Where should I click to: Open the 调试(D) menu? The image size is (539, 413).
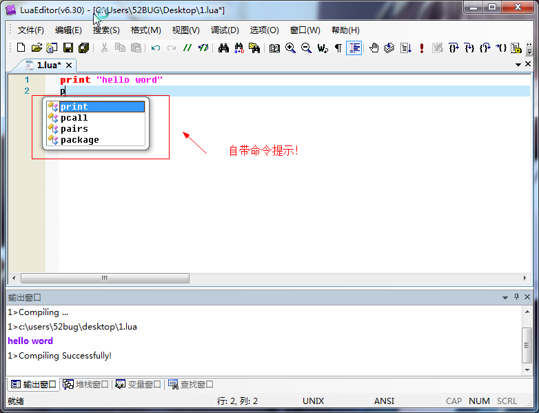tap(225, 30)
